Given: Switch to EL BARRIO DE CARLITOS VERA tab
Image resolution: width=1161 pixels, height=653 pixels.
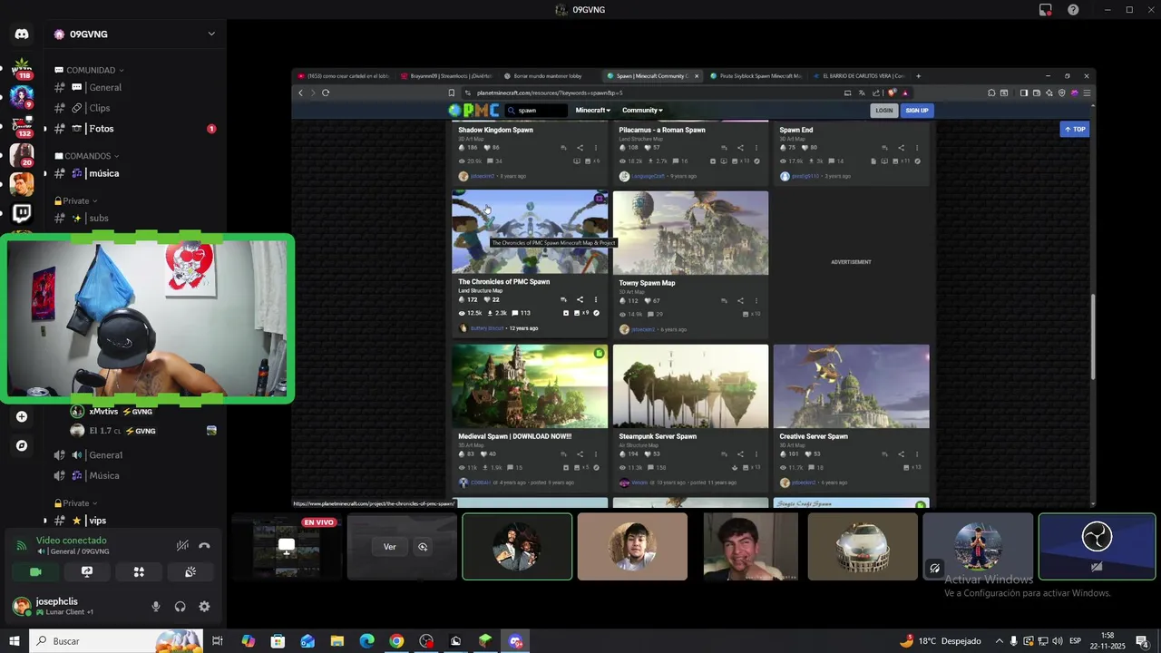Looking at the screenshot, I should point(859,76).
